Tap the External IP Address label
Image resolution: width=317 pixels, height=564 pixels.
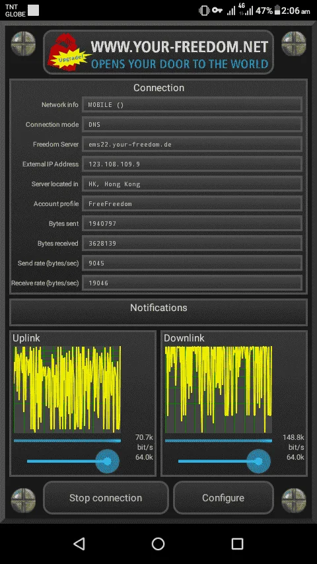point(50,164)
